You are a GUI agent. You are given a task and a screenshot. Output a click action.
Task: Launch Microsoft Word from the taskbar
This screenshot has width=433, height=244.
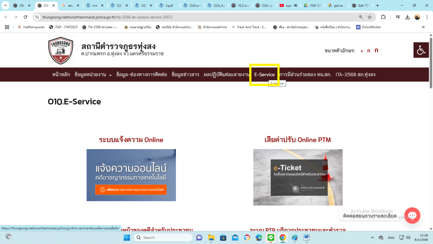[x=306, y=237]
